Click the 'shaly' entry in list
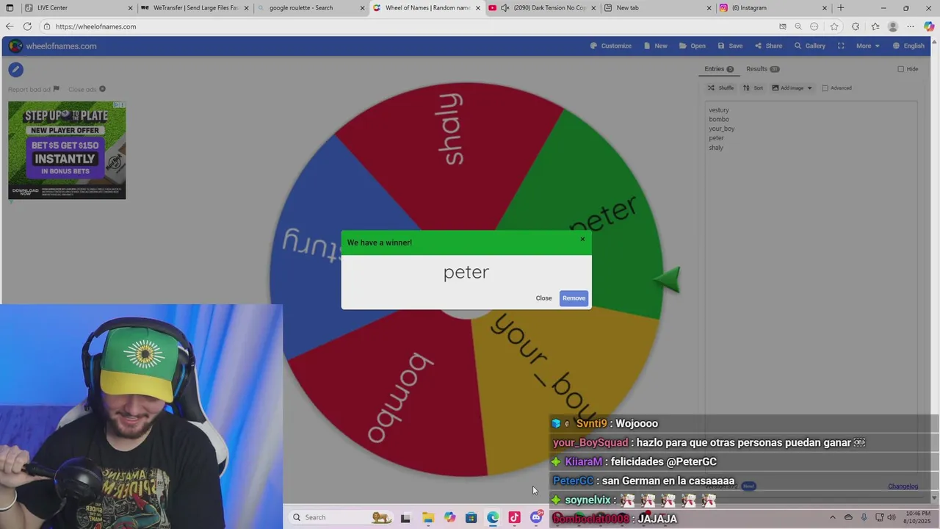The image size is (940, 529). [x=716, y=148]
